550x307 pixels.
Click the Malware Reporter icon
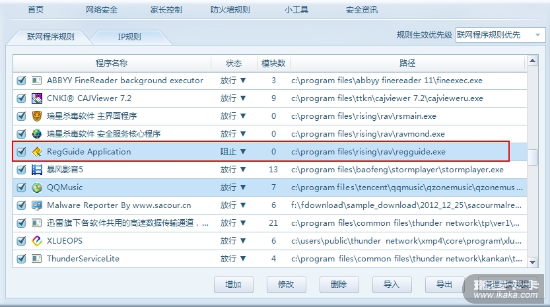tap(37, 205)
